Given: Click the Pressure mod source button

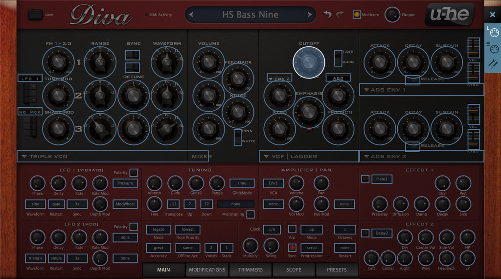Looking at the screenshot, I should [125, 183].
